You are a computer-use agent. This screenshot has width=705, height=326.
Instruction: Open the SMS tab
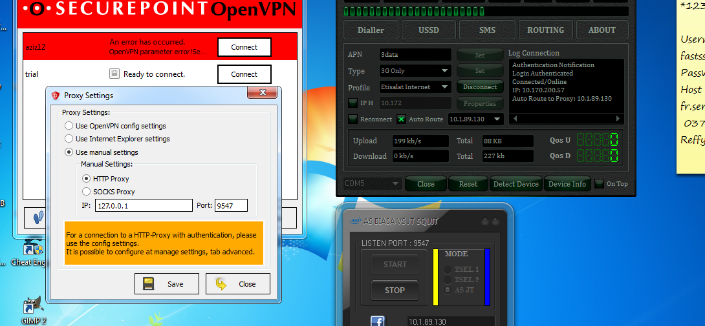[x=487, y=30]
